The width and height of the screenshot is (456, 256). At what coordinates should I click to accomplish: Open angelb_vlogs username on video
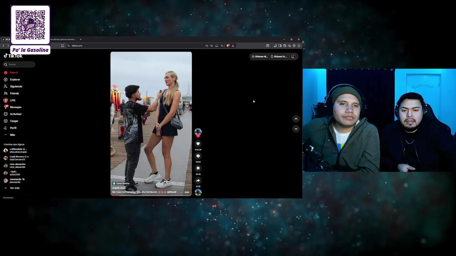[119, 188]
